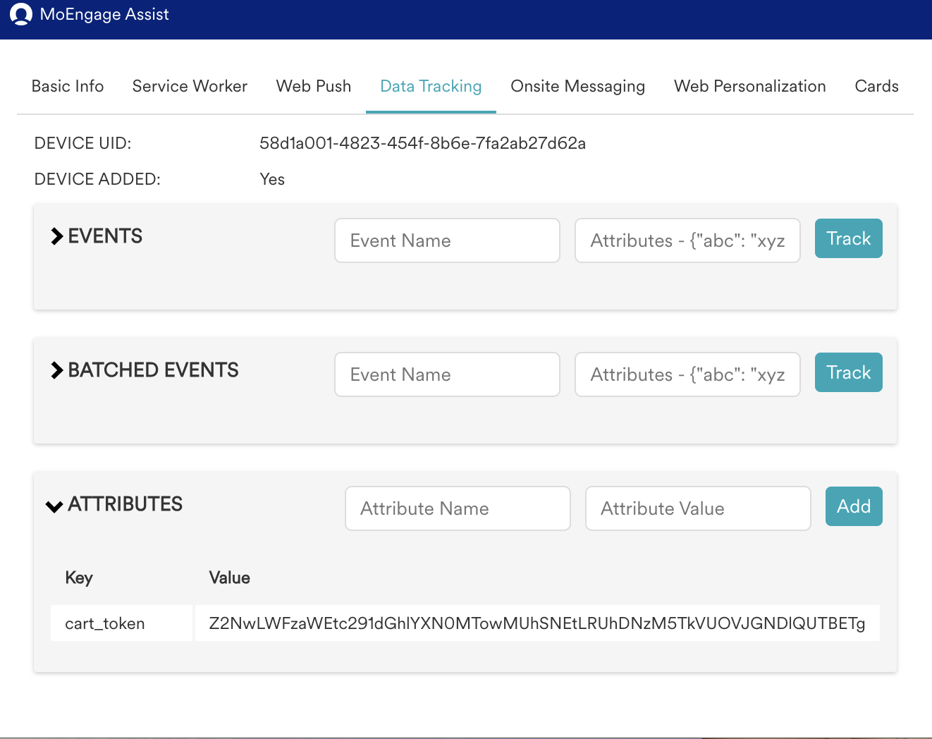Click the DEVICE UID label
This screenshot has width=932, height=739.
[x=82, y=143]
